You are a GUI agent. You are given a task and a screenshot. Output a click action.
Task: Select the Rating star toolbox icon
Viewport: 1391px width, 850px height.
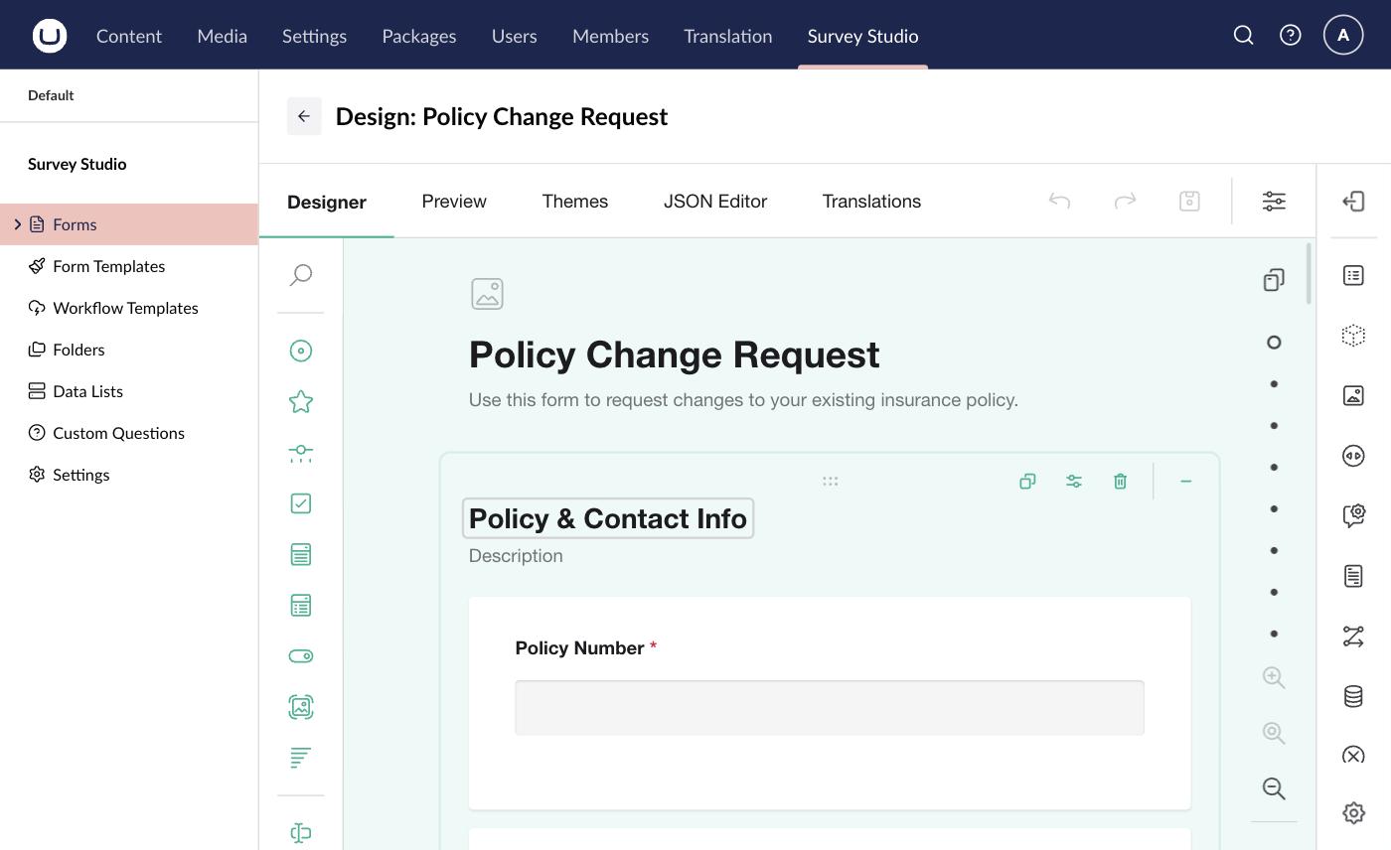[301, 402]
